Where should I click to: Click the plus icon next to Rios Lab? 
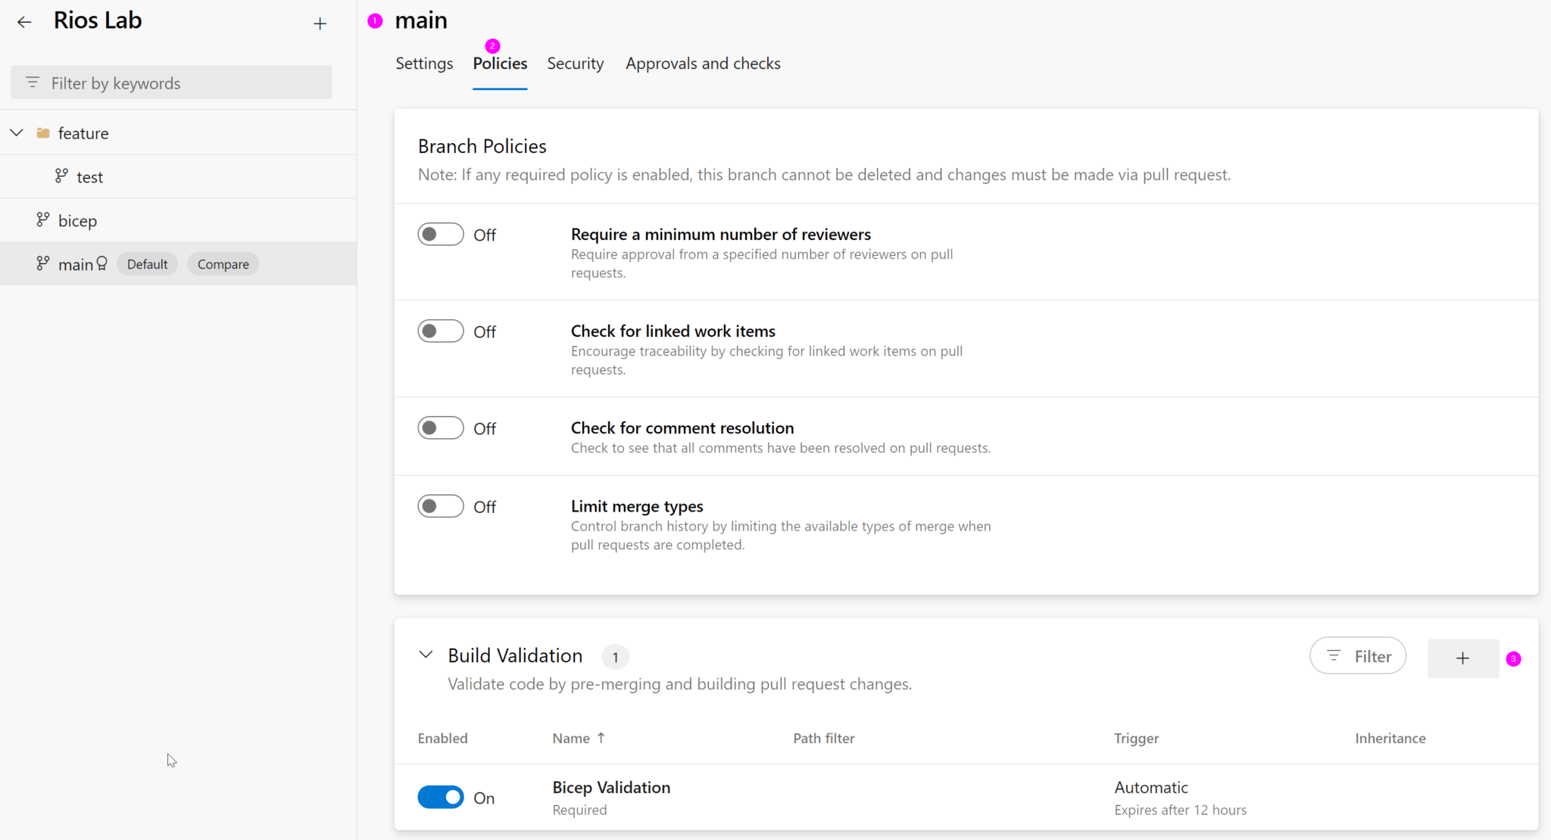pyautogui.click(x=320, y=23)
